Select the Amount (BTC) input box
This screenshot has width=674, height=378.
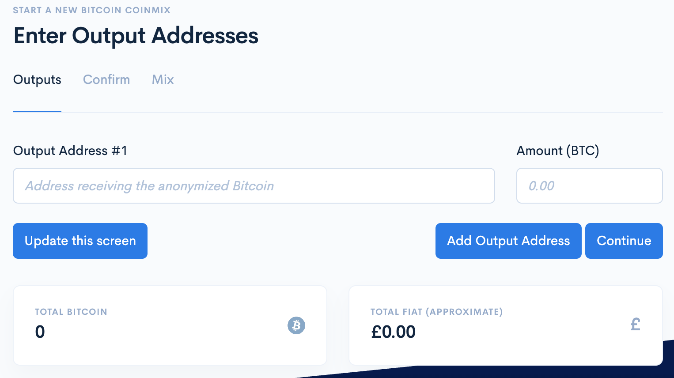(589, 185)
